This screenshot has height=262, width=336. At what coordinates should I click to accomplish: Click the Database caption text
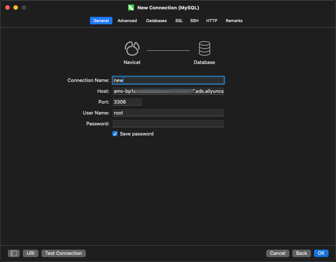204,62
